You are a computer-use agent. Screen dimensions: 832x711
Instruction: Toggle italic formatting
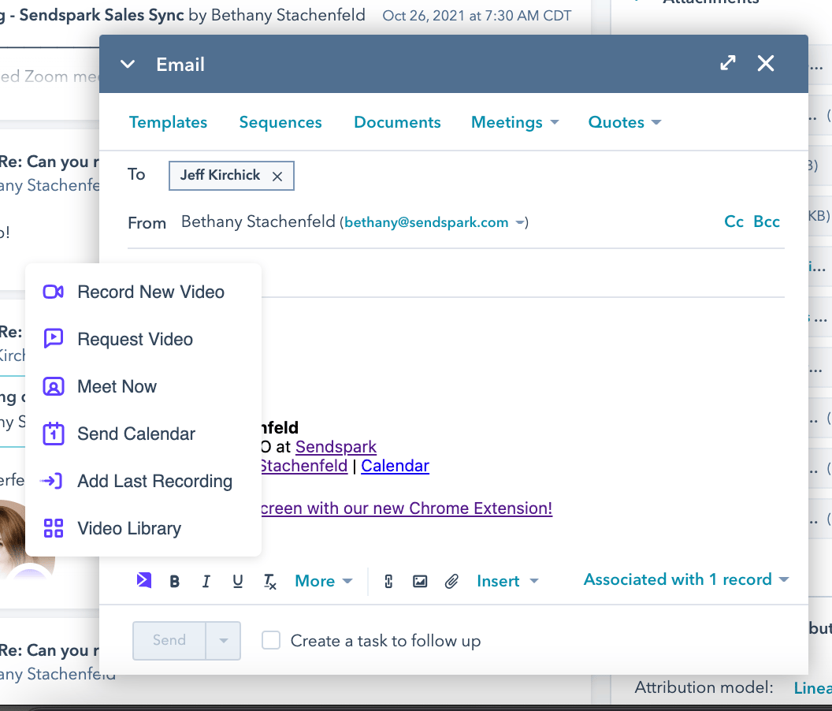[206, 582]
